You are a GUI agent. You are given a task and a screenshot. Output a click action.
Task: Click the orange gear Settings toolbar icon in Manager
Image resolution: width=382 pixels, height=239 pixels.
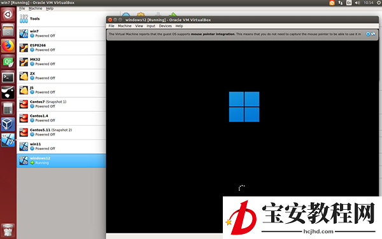tap(141, 15)
